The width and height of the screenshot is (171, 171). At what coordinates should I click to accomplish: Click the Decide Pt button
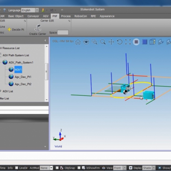click(x=16, y=29)
